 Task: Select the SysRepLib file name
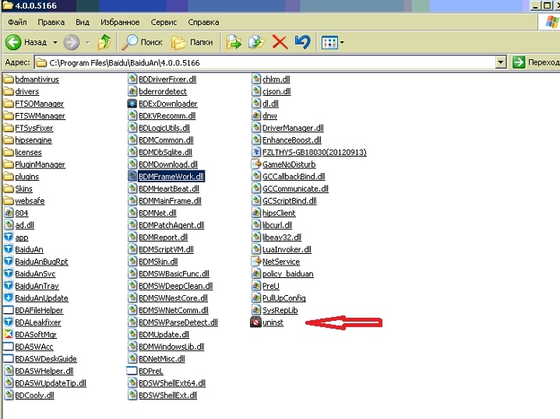(x=280, y=310)
